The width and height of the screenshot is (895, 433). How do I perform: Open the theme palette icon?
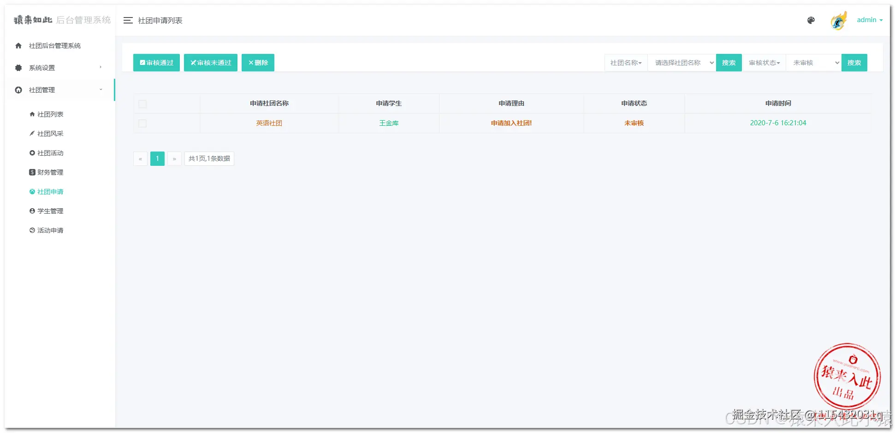click(x=811, y=20)
